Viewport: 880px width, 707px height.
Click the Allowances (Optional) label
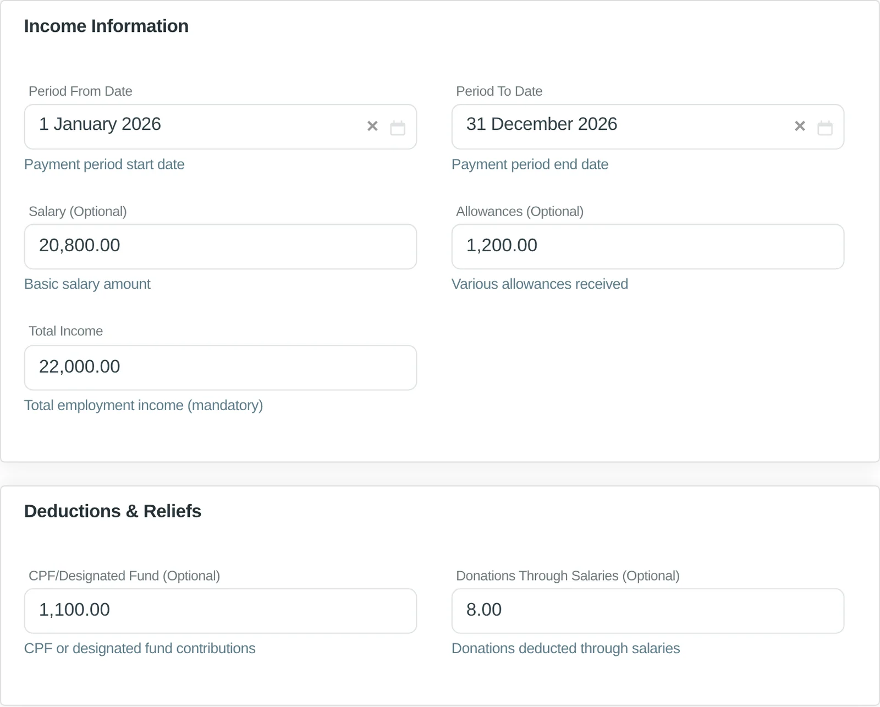coord(520,212)
